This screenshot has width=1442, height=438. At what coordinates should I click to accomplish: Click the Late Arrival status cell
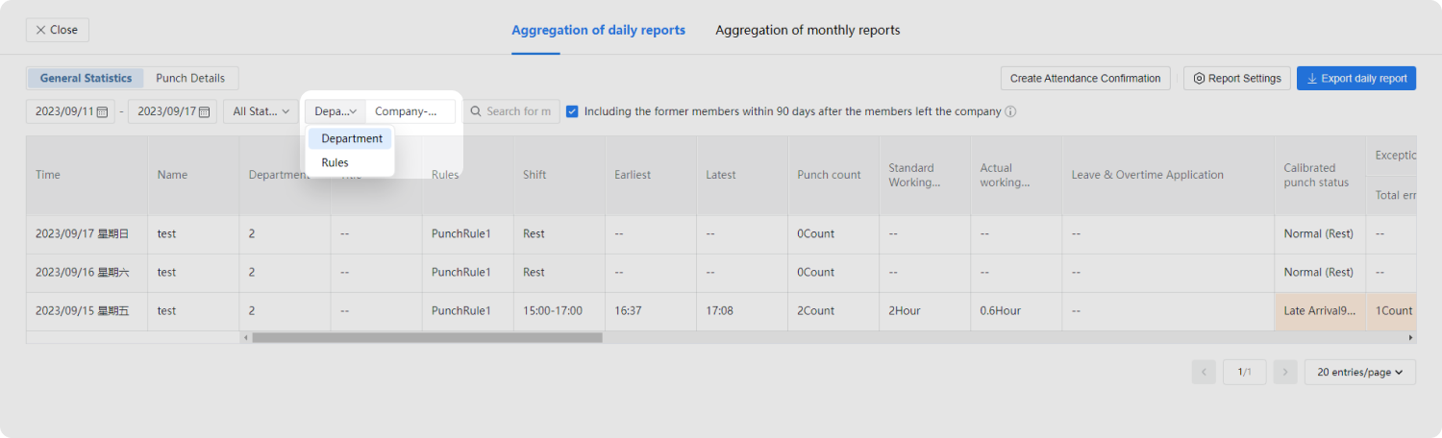click(1320, 311)
